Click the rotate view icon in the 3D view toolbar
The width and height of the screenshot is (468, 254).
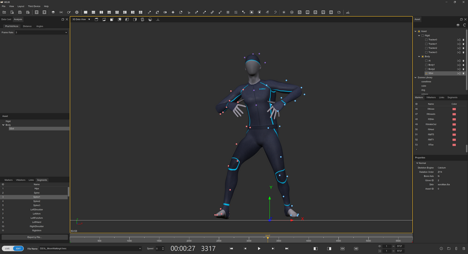click(143, 19)
